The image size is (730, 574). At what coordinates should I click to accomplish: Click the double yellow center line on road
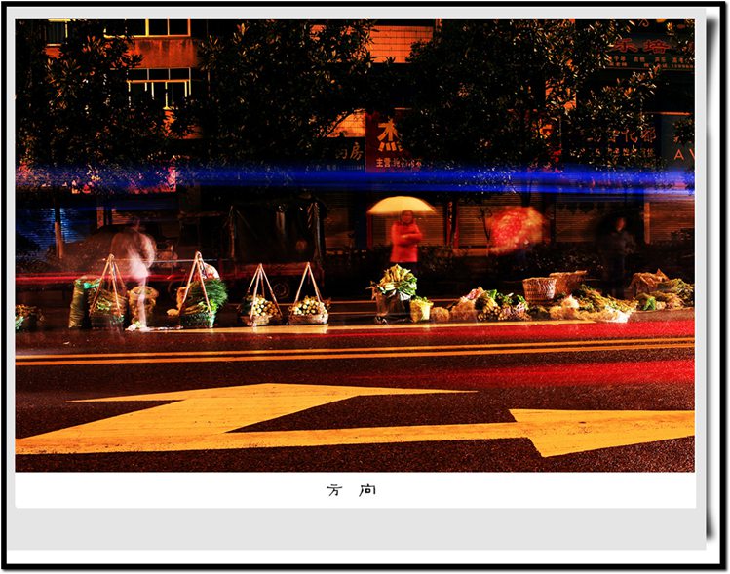(351, 350)
